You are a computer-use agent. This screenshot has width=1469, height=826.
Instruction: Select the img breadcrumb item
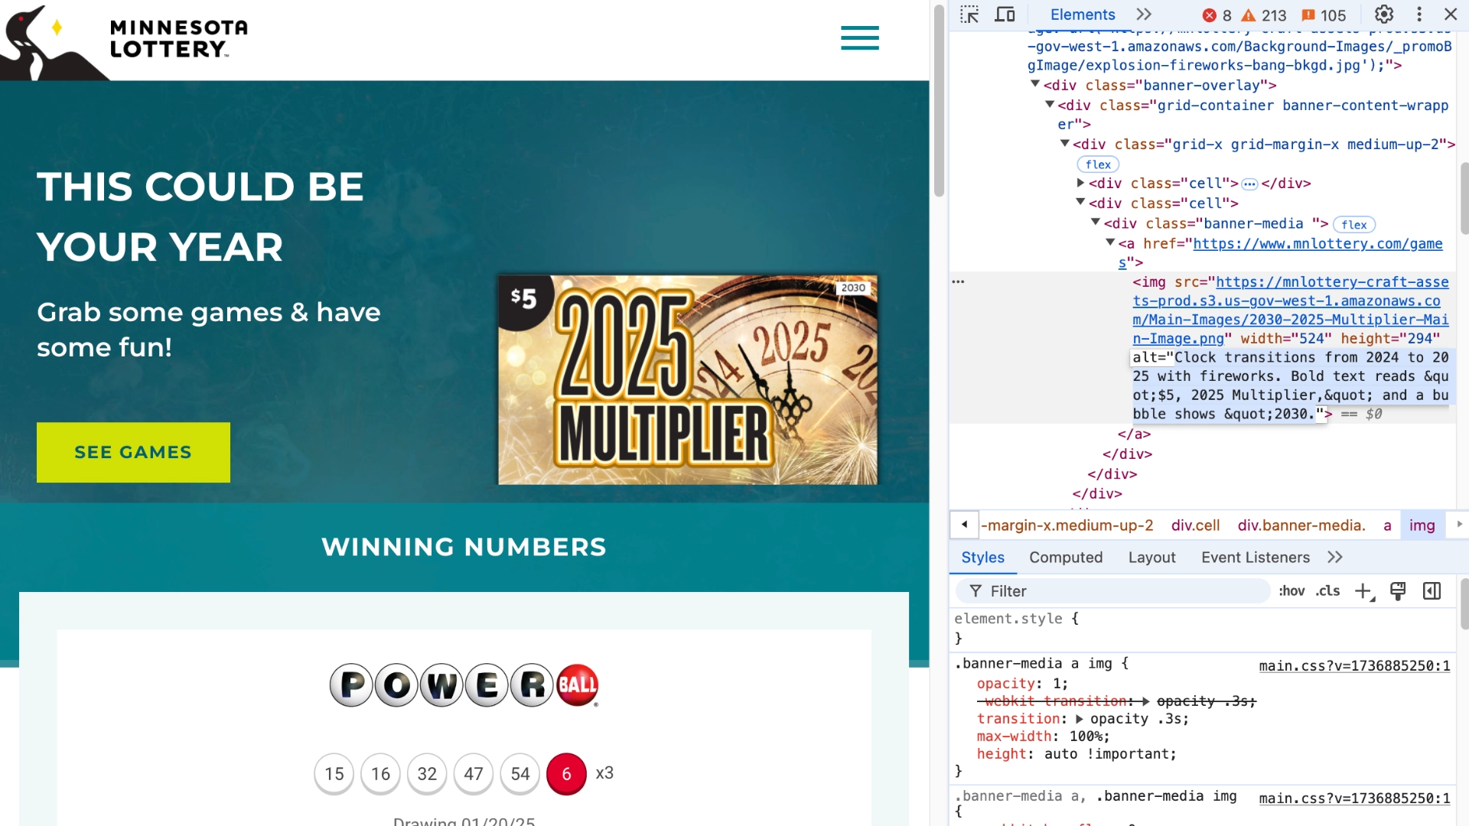(x=1422, y=525)
